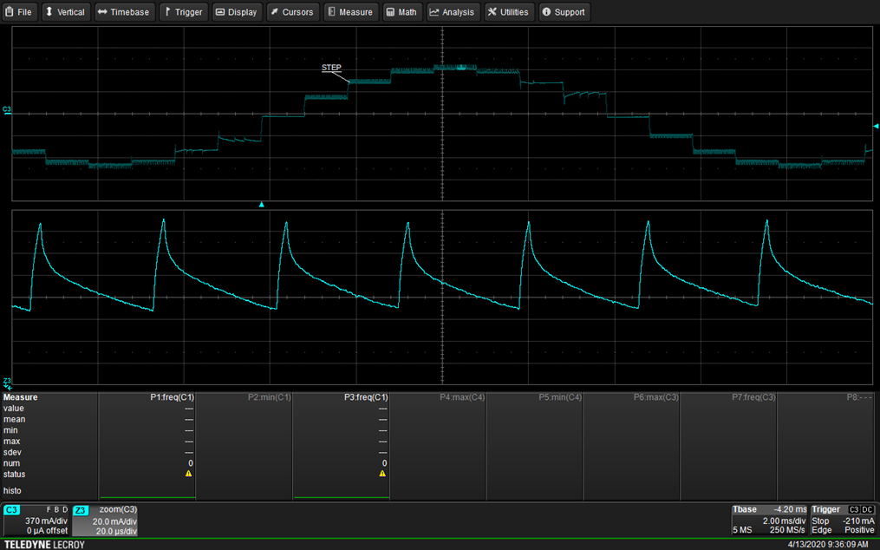Open the Vertical menu
The width and height of the screenshot is (880, 550).
[65, 12]
